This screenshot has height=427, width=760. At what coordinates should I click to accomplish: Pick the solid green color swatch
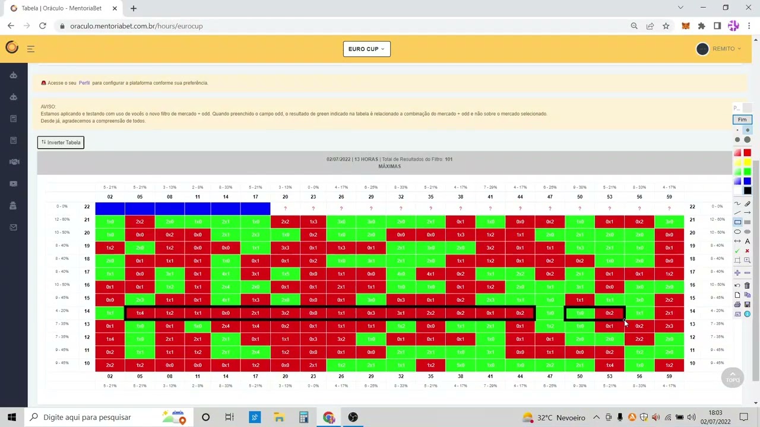[x=748, y=171]
